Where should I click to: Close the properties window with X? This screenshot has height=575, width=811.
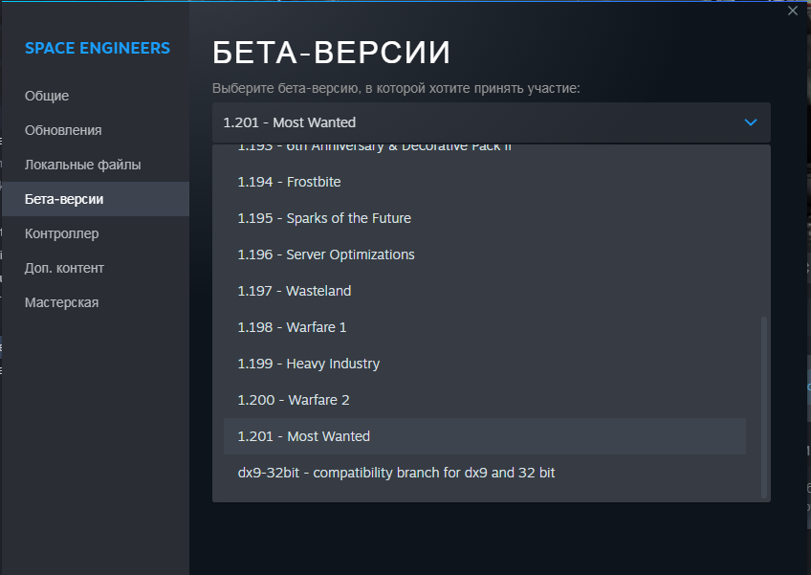792,11
